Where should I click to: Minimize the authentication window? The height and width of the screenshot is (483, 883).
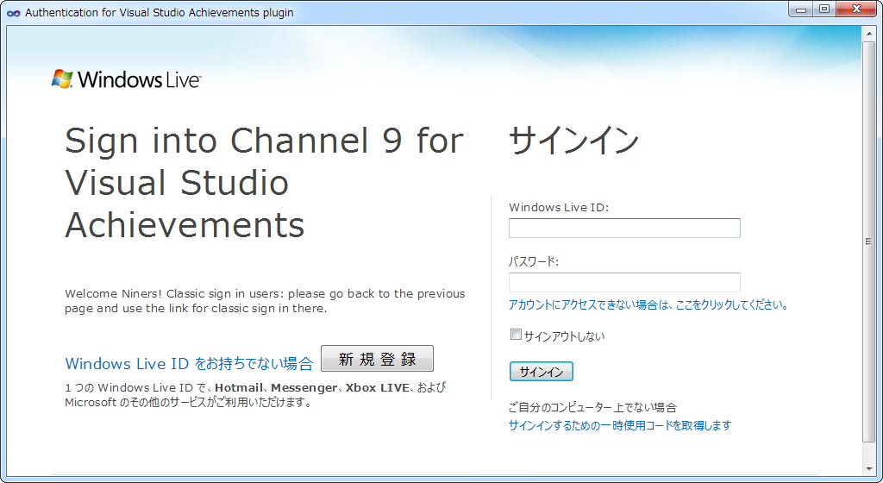pos(801,9)
